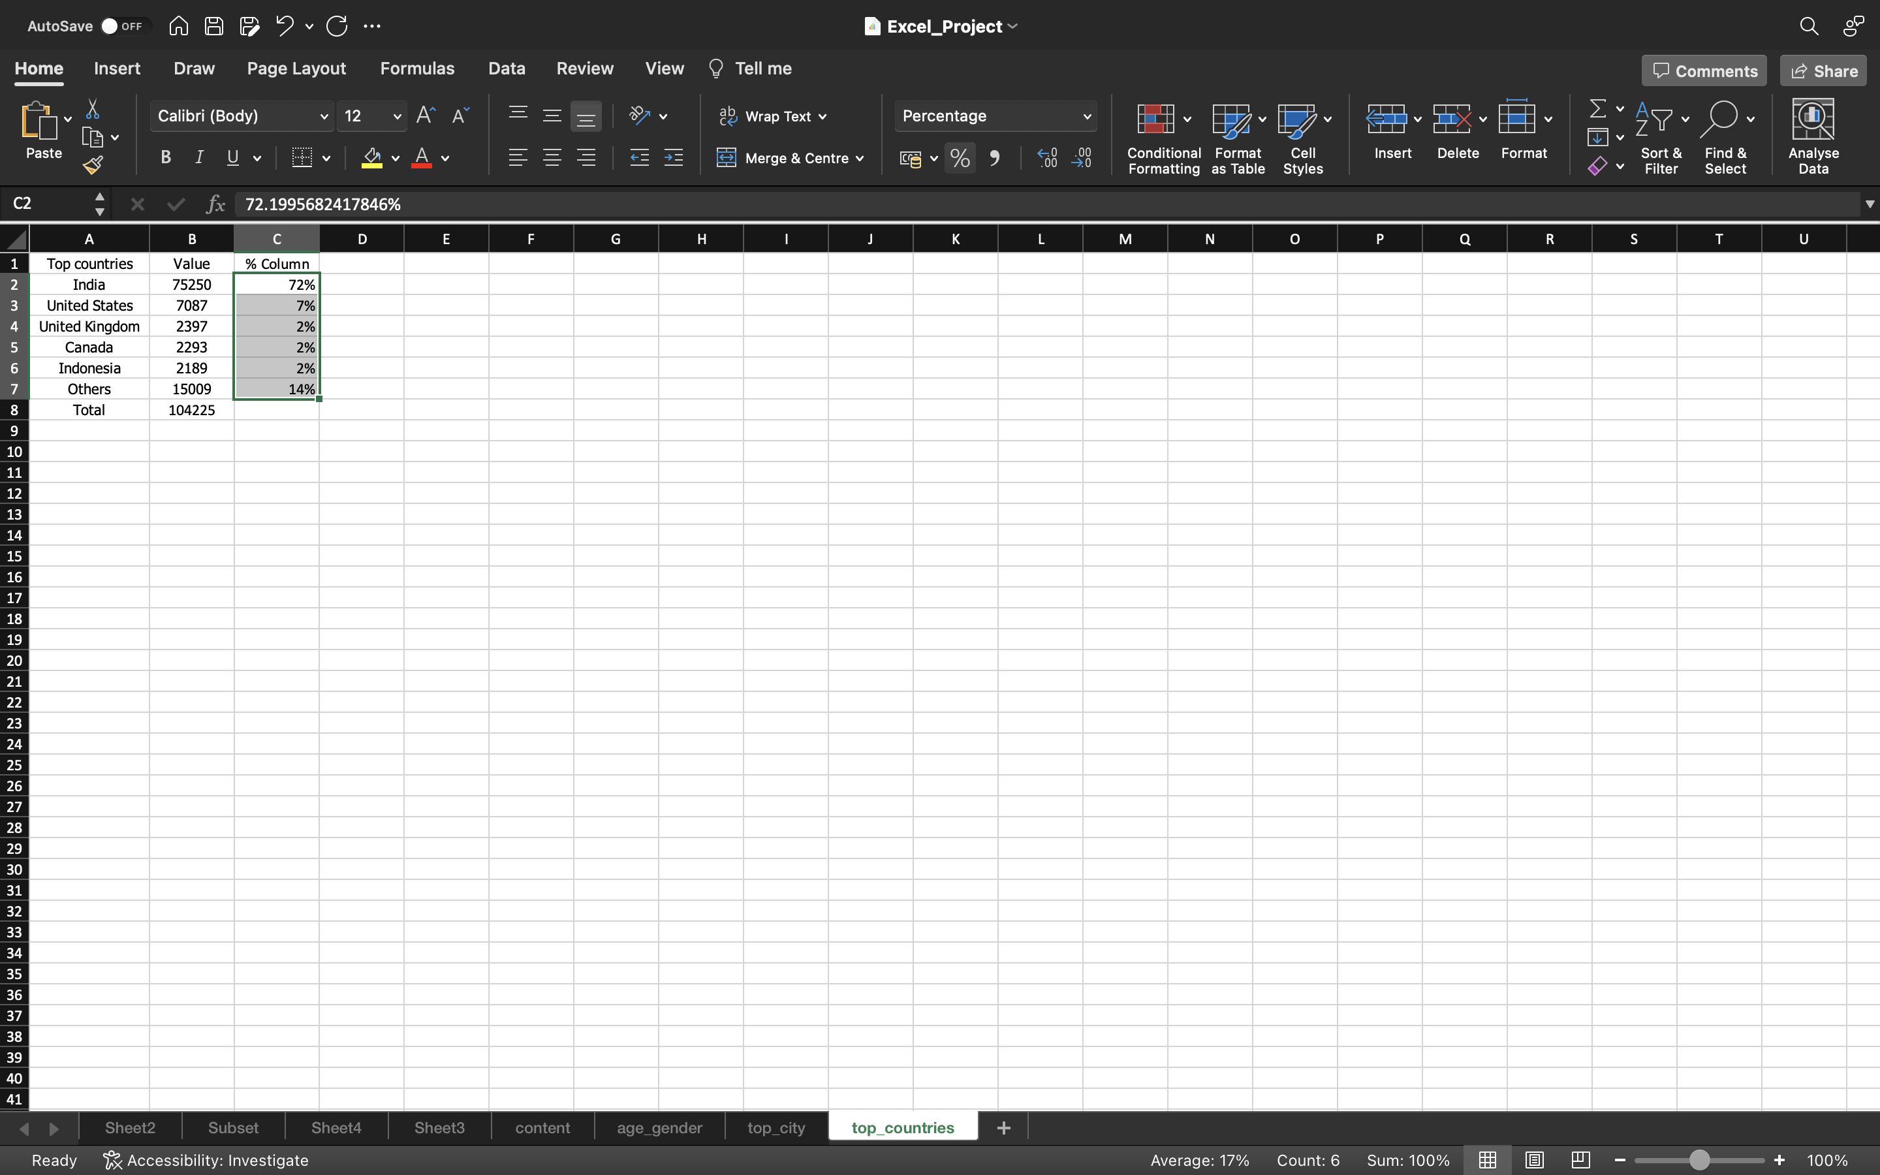This screenshot has width=1880, height=1175.
Task: Expand the Merge & Centre dropdown arrow
Action: [x=859, y=159]
